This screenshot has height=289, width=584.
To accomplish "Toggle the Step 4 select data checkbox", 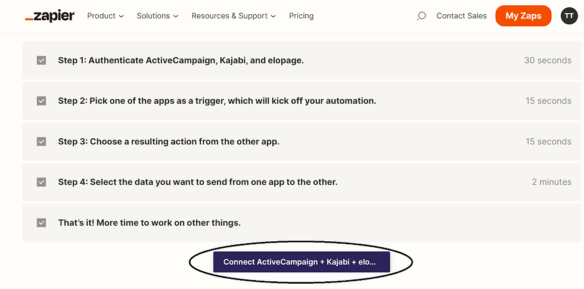I will (41, 182).
